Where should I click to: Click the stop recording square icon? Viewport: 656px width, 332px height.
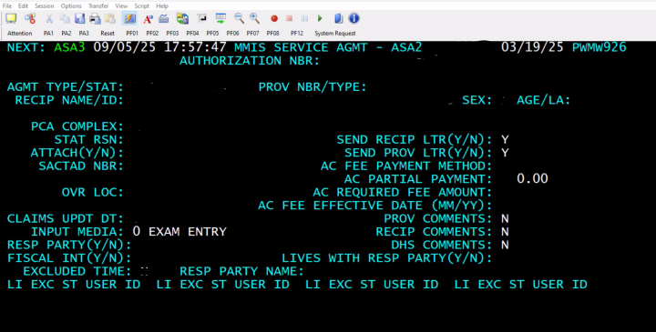point(289,18)
